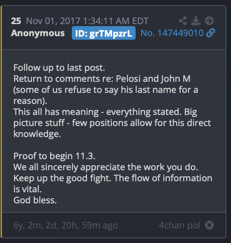This screenshot has width=231, height=243.
Task: Open post with the circled arrow icon
Action: (209, 21)
